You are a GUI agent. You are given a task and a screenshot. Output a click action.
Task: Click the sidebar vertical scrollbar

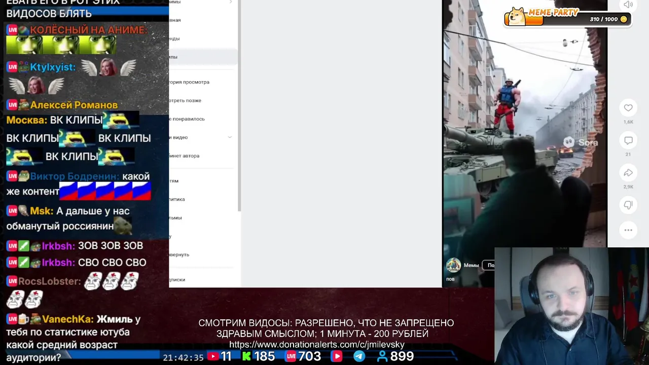pos(239,106)
